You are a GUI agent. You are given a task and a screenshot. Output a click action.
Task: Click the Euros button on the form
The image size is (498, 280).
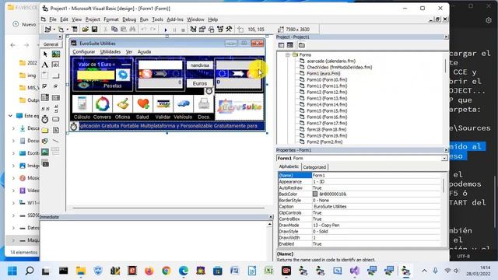[x=200, y=83]
